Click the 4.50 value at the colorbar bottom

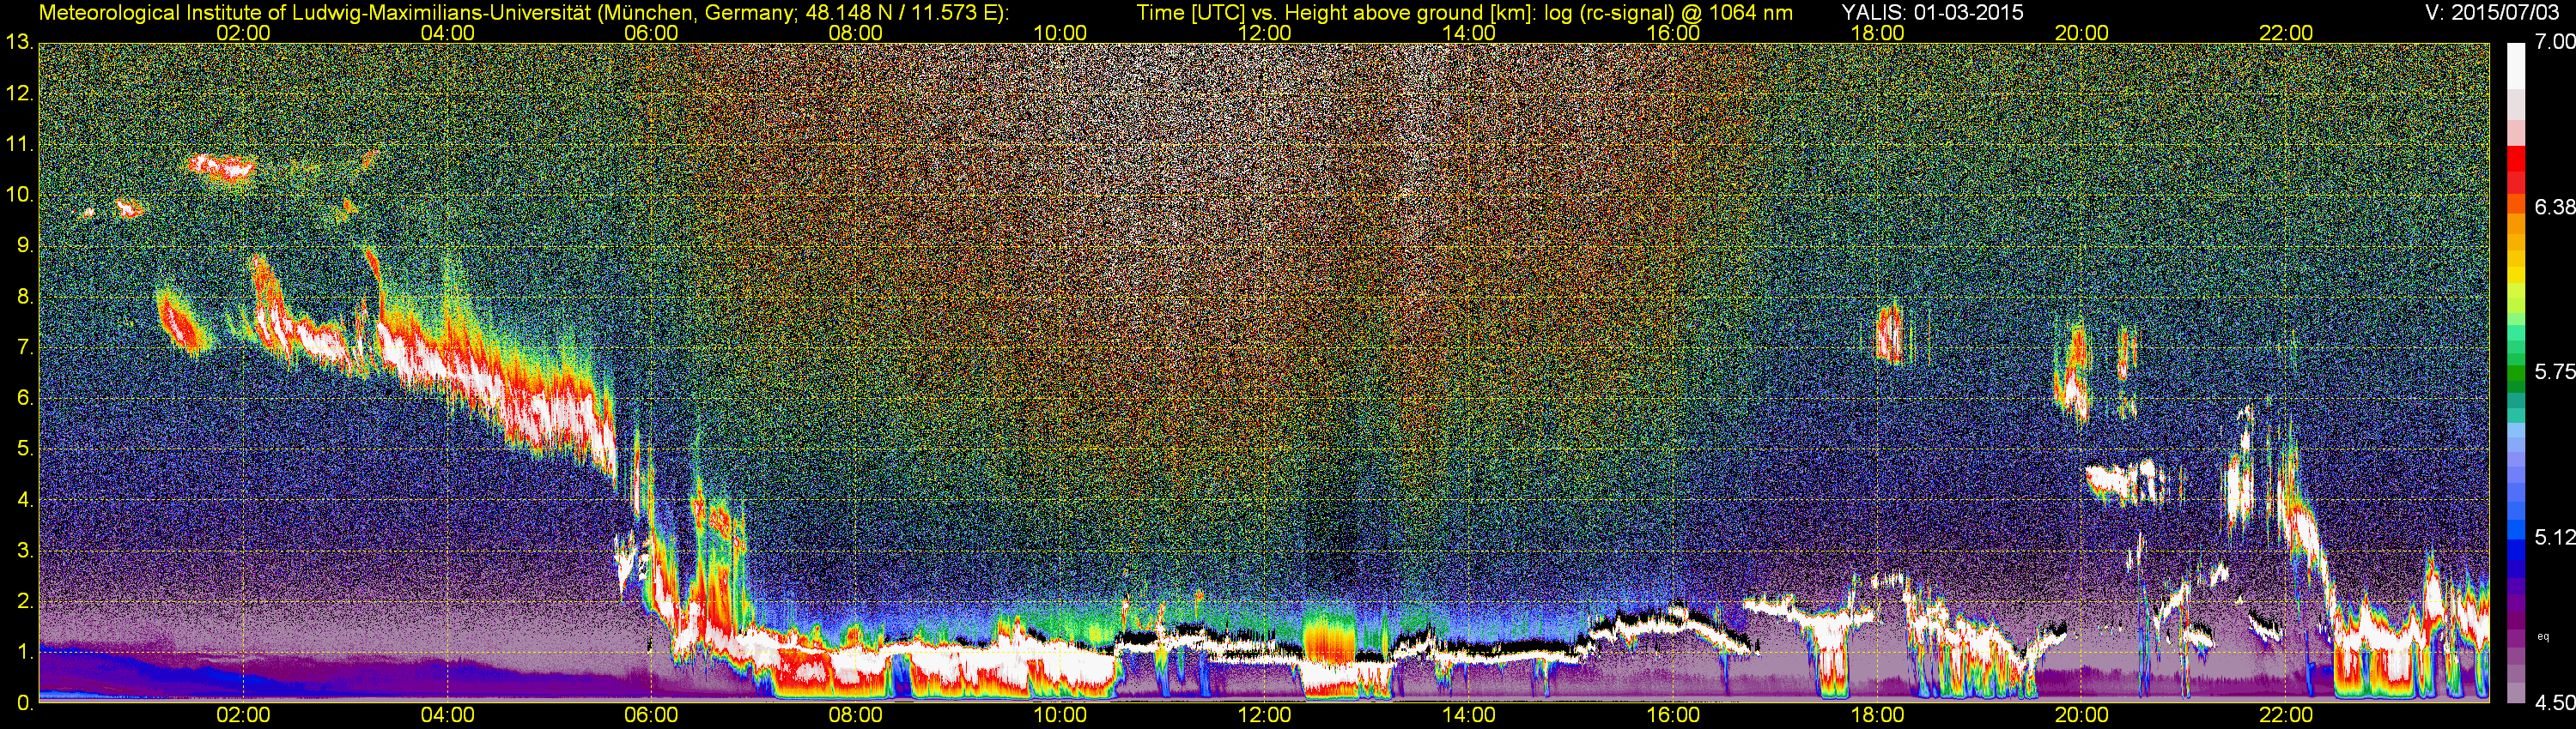point(2554,703)
